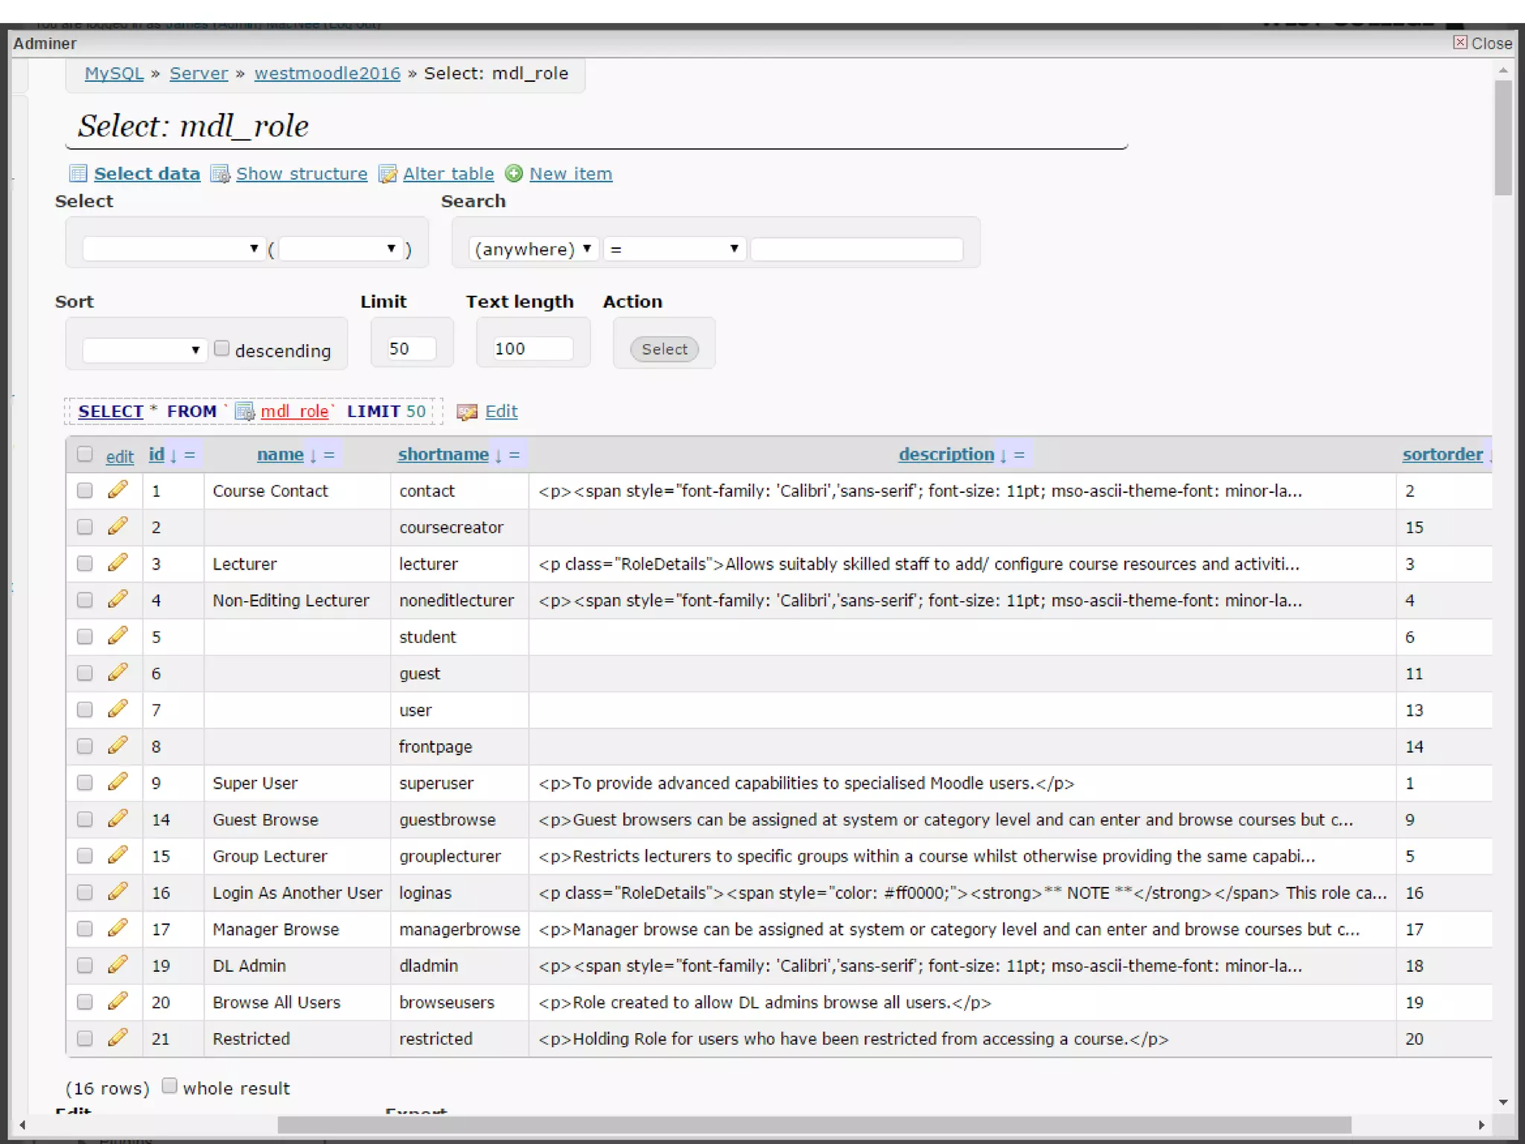
Task: Go to westmoodle2016 breadcrumb link
Action: (327, 73)
